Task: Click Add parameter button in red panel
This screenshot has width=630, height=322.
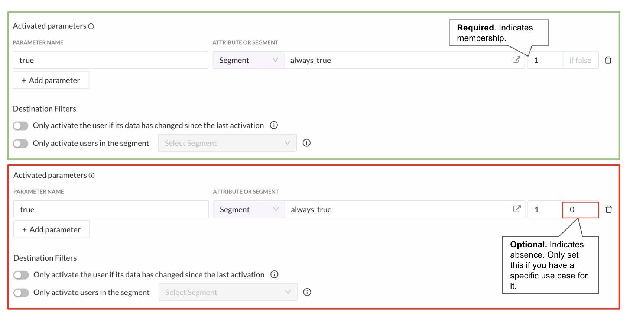Action: 52,229
